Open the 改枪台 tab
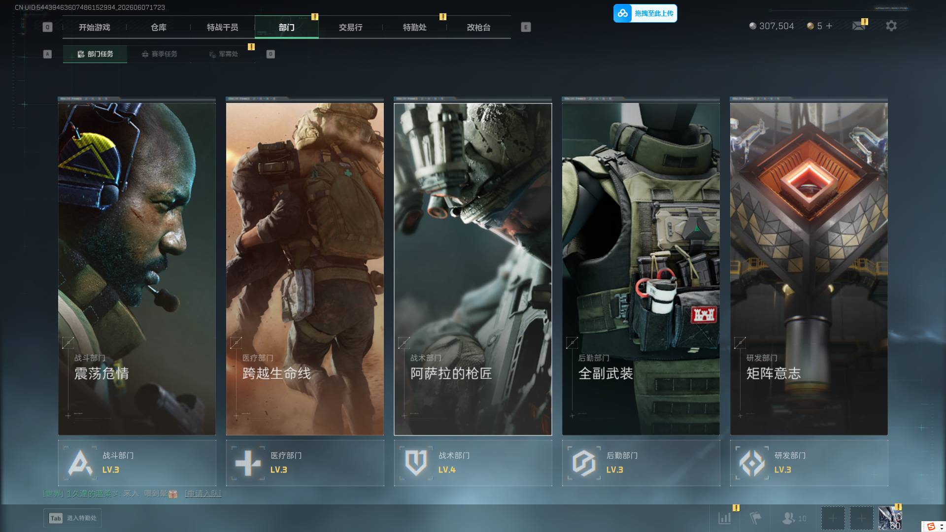Image resolution: width=946 pixels, height=532 pixels. tap(479, 28)
